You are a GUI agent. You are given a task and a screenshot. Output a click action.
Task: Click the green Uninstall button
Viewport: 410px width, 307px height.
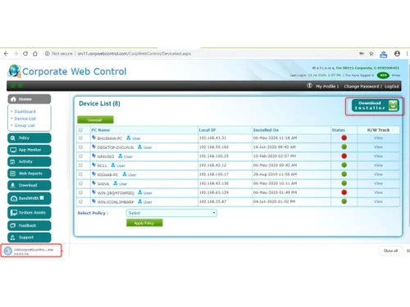point(95,120)
